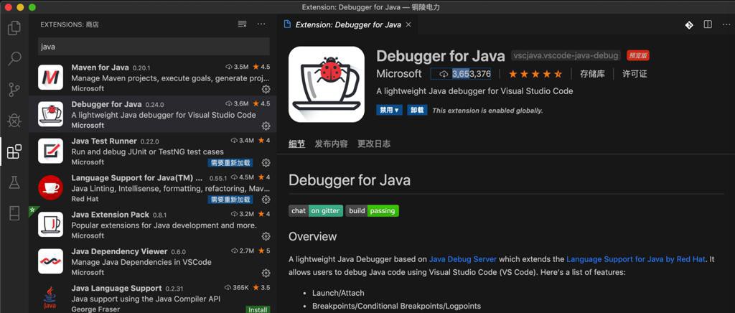Open Java Test Runner list entry title
735x313 pixels.
tap(104, 141)
